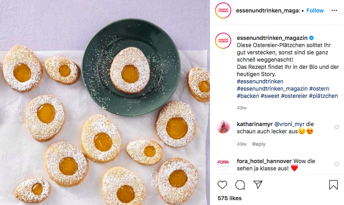Viewport: 344px width, 205px height.
Task: Like the post with the heart icon
Action: (222, 185)
